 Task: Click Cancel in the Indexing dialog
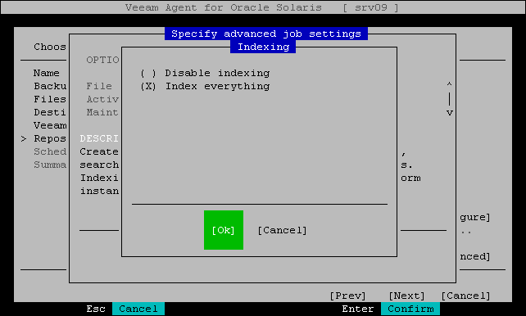[282, 231]
